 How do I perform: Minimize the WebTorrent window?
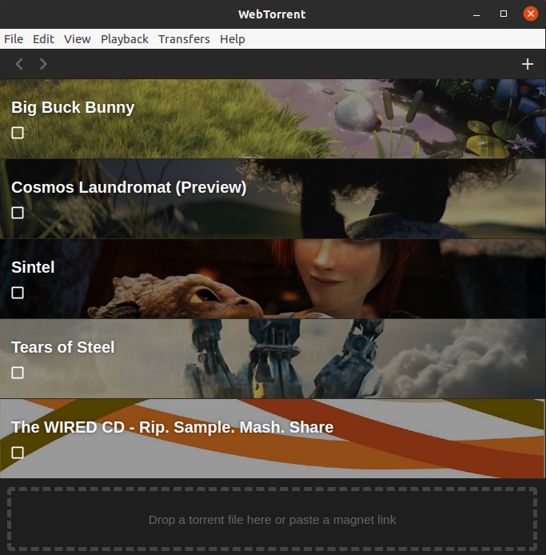click(476, 14)
